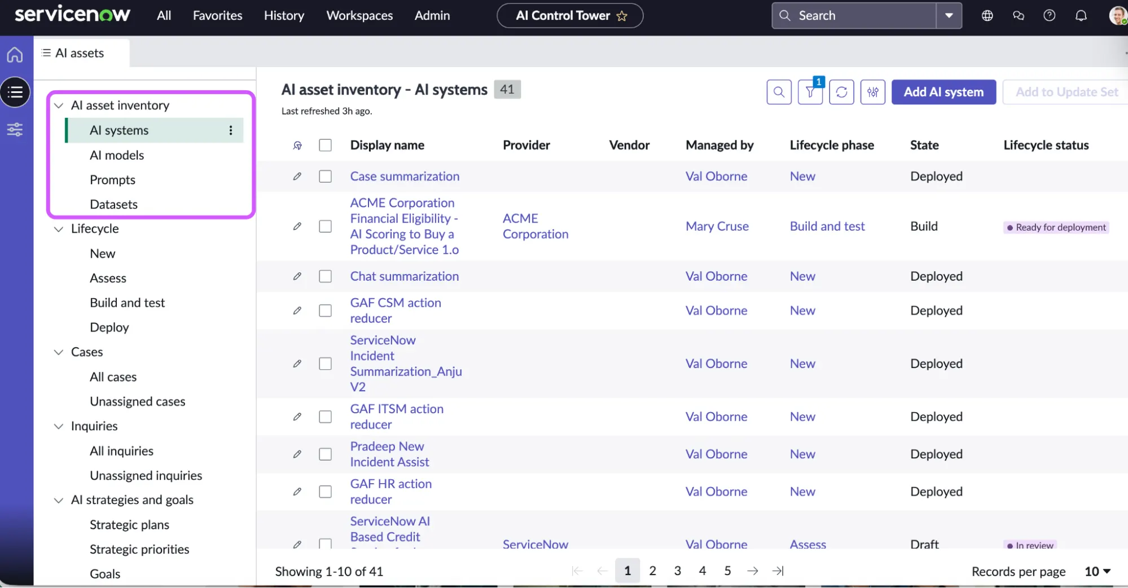
Task: Open the notifications bell icon
Action: [x=1081, y=16]
